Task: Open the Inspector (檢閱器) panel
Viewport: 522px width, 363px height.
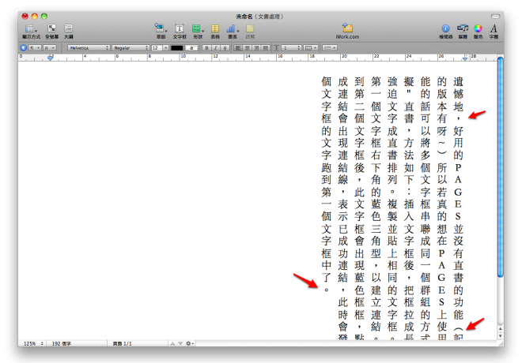Action: [x=445, y=29]
